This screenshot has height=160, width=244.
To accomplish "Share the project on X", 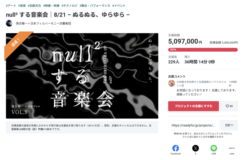I will point(196,148).
